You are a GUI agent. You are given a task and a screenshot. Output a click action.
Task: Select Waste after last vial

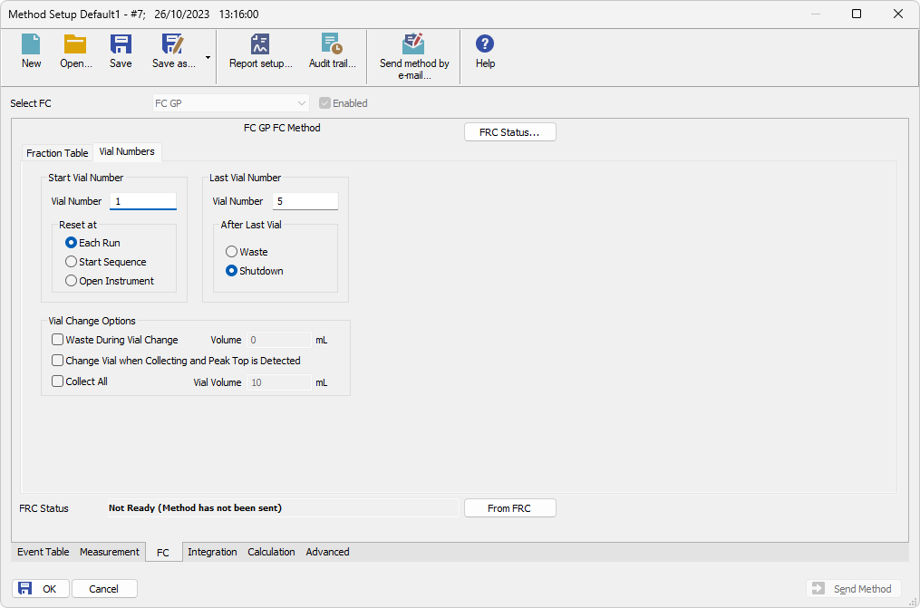(x=232, y=252)
